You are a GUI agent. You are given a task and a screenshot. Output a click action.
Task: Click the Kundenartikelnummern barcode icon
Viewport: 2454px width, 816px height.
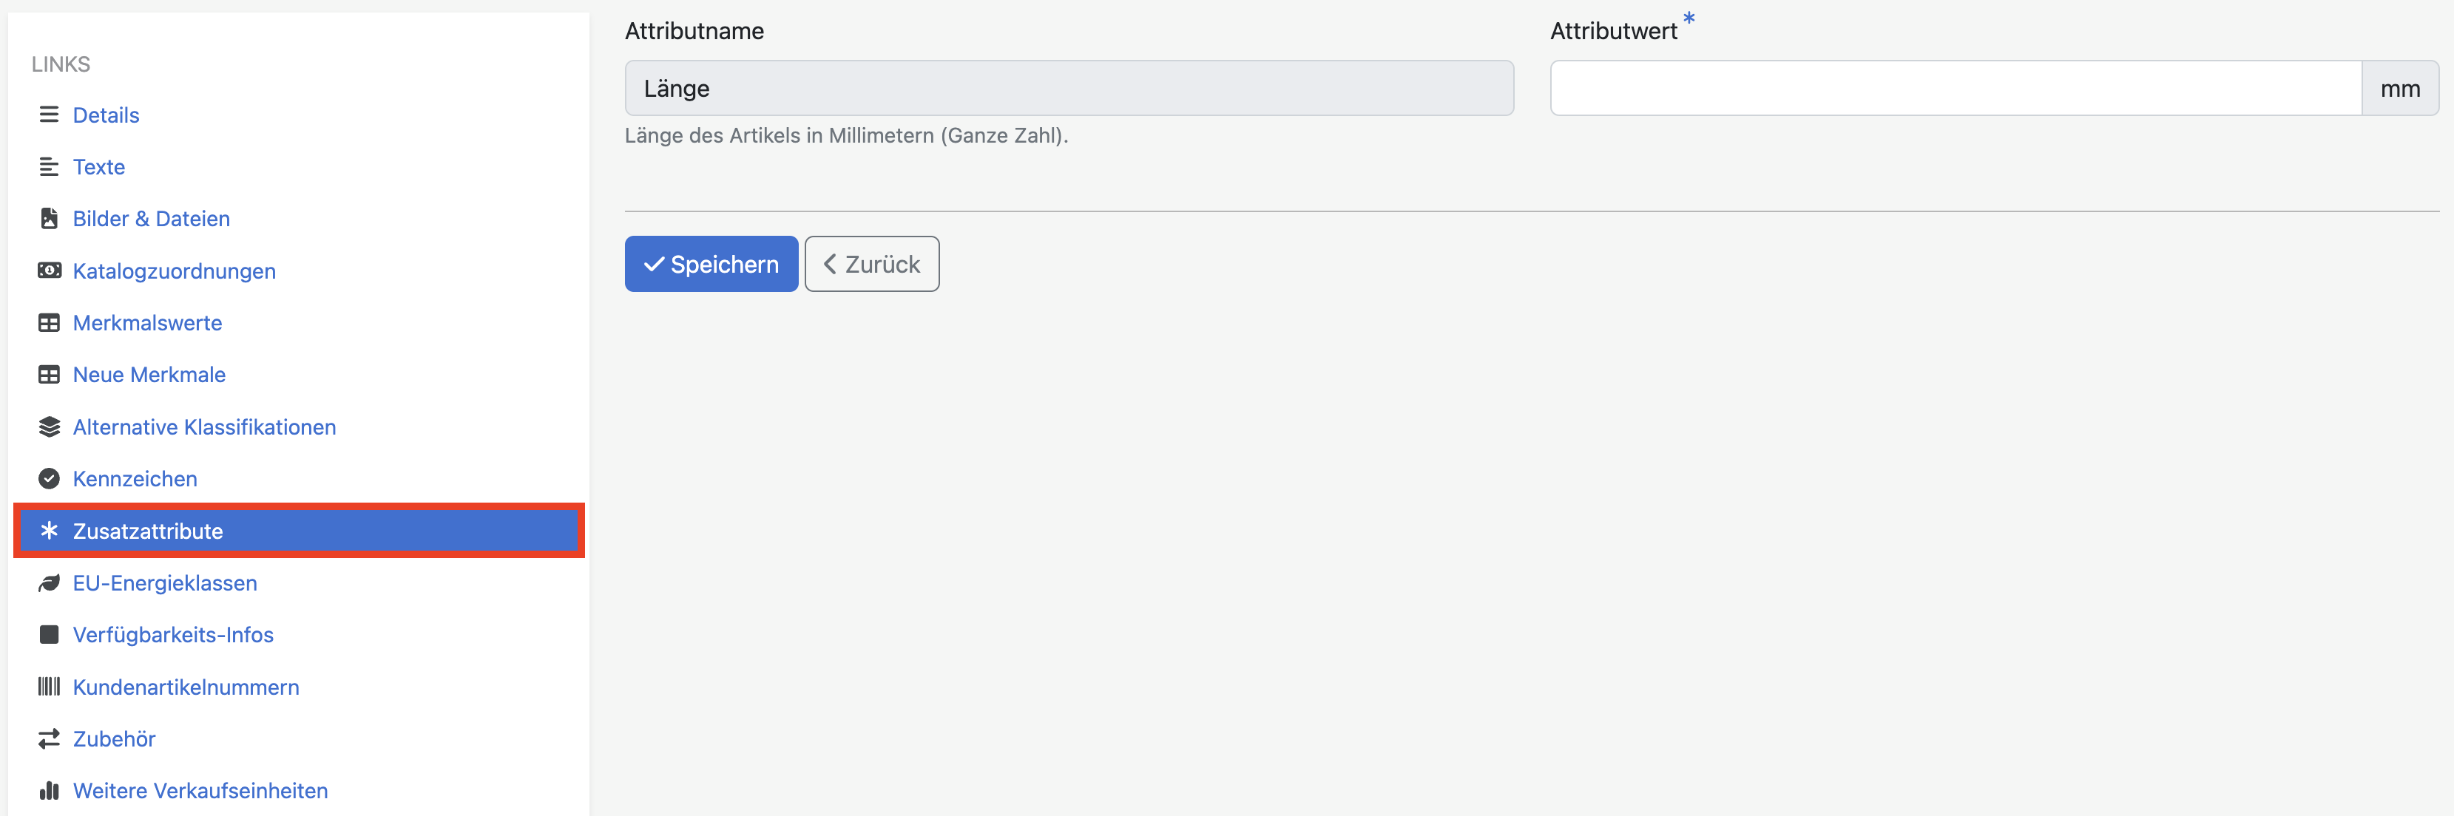click(x=49, y=687)
